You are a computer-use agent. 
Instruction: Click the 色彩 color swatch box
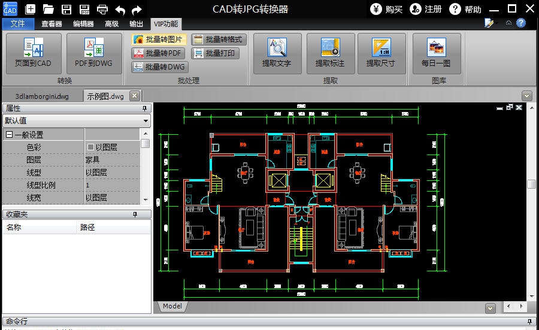tap(90, 147)
